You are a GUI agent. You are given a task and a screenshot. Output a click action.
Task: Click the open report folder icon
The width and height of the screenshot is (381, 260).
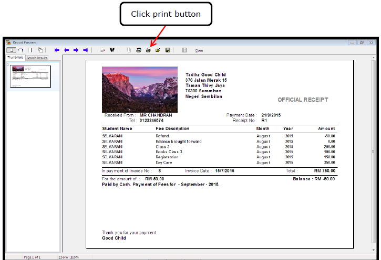coord(158,50)
